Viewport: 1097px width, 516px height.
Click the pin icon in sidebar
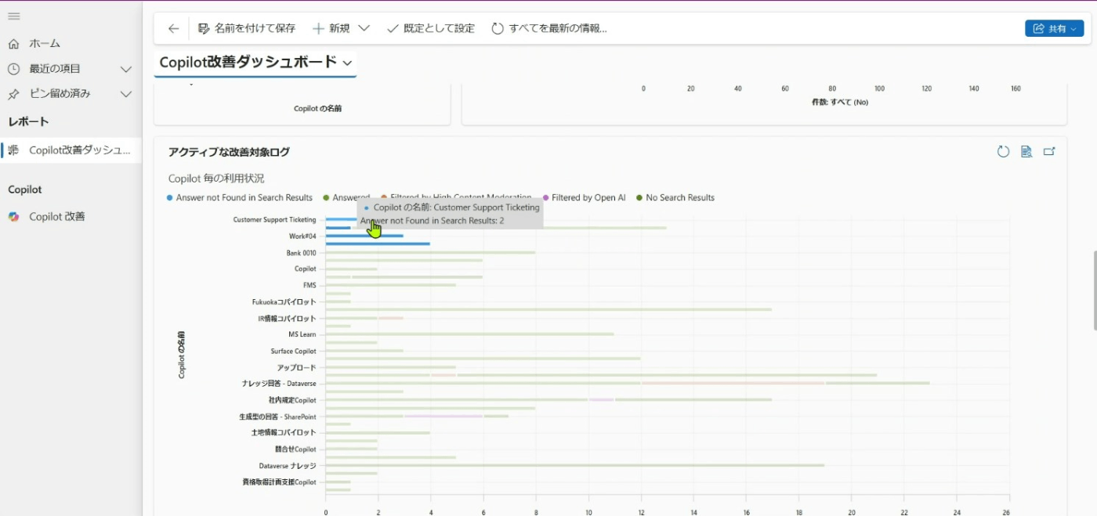tap(13, 94)
